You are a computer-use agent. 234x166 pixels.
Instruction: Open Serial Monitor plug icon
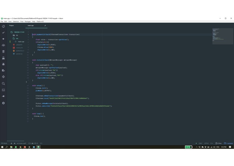(x=3, y=96)
